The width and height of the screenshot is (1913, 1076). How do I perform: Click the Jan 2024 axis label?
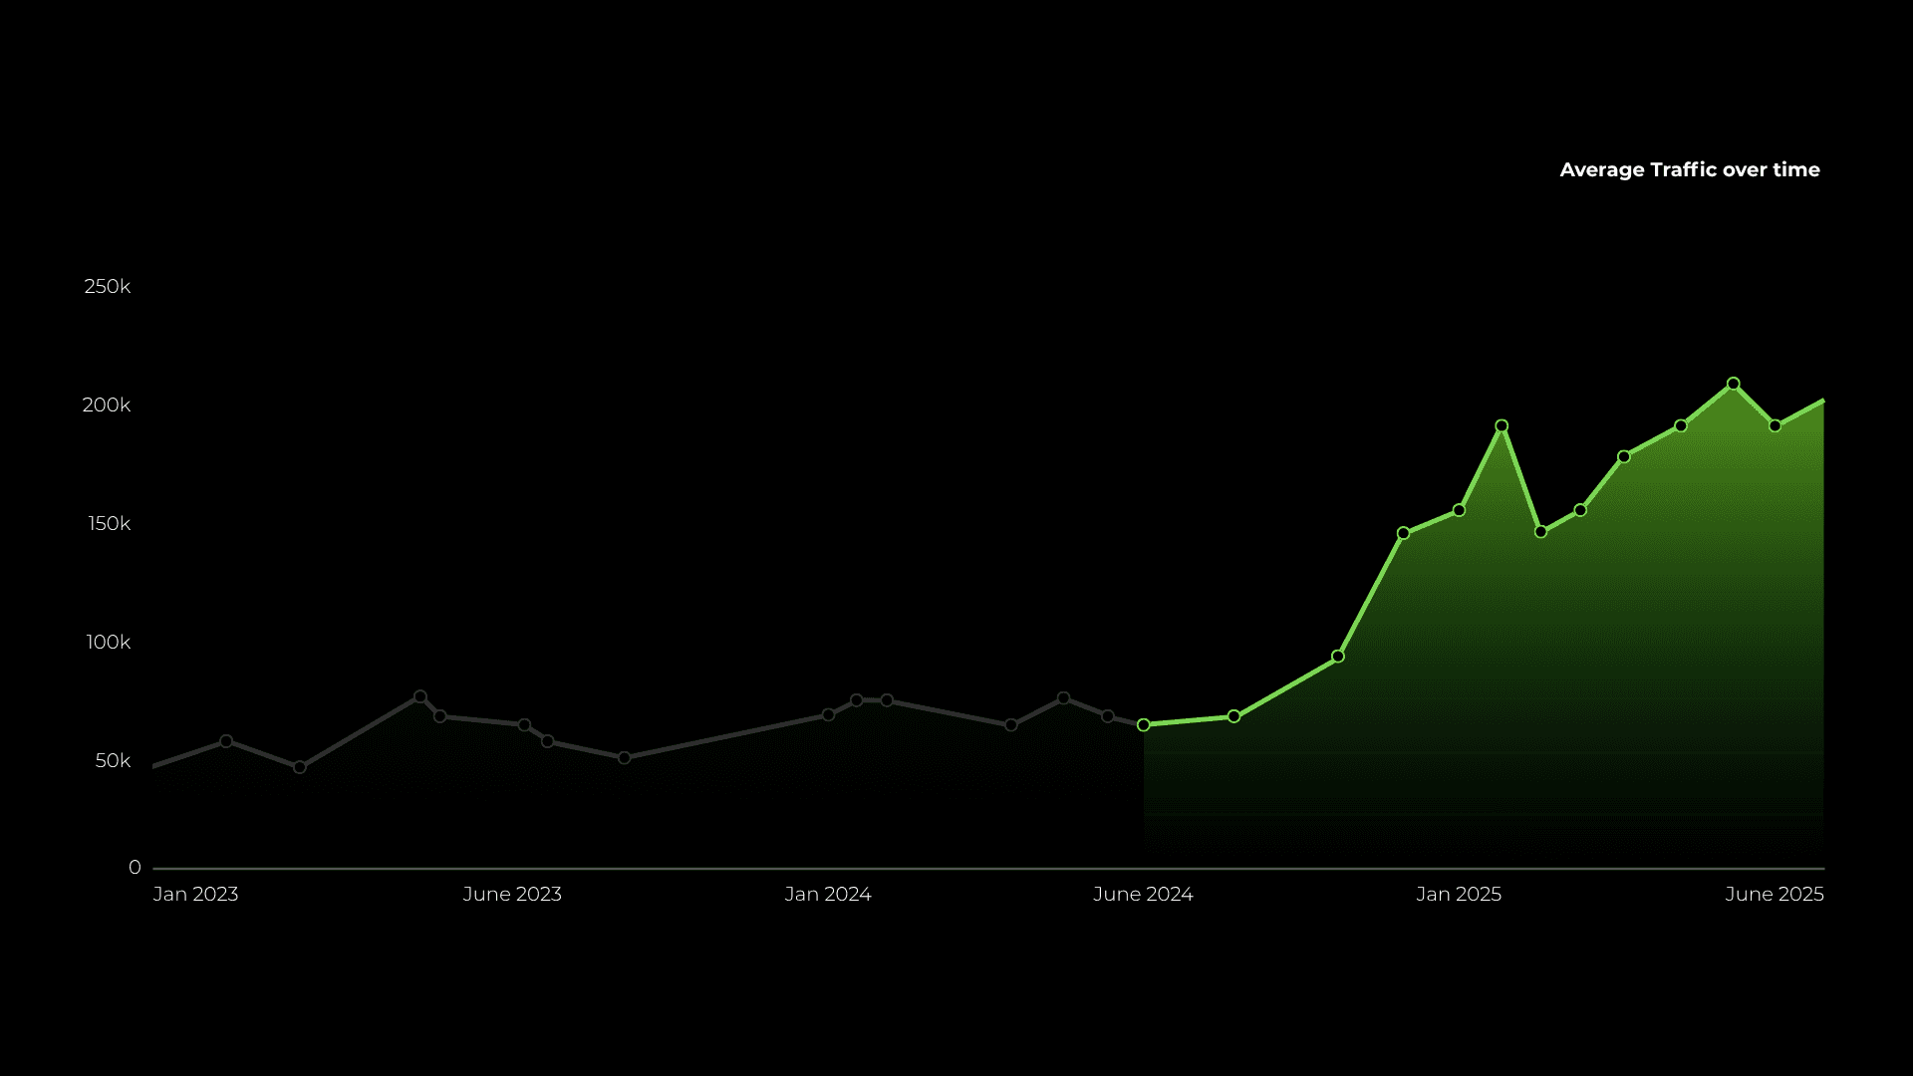828,895
